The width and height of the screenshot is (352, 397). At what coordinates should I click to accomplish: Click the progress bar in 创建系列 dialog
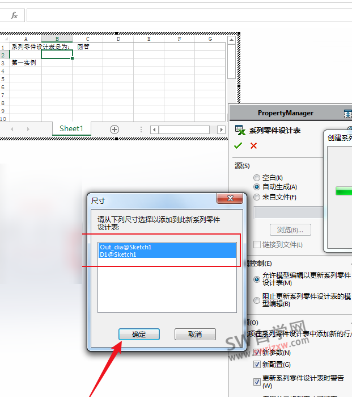coord(343,191)
